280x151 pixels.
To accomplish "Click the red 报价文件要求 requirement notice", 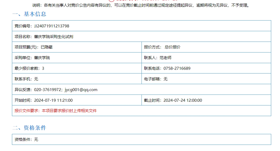I will pos(56,111).
